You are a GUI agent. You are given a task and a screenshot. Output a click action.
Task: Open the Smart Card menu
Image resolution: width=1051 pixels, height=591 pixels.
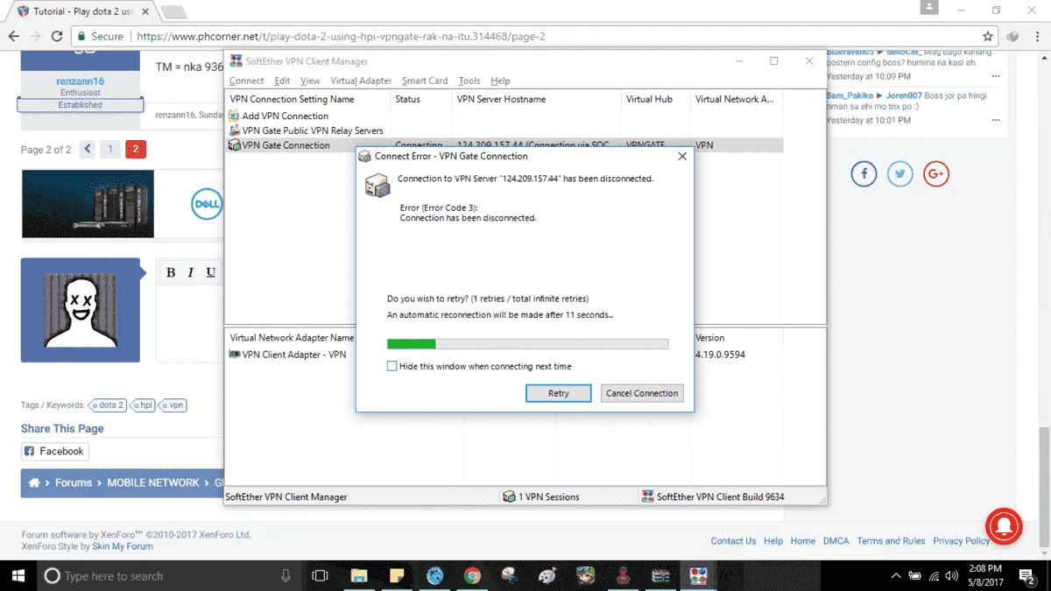click(x=425, y=81)
